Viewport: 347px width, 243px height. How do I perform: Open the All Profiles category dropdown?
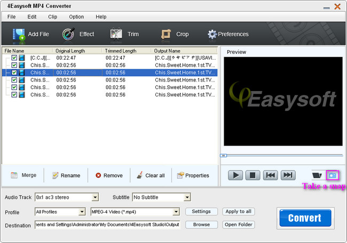click(82, 212)
